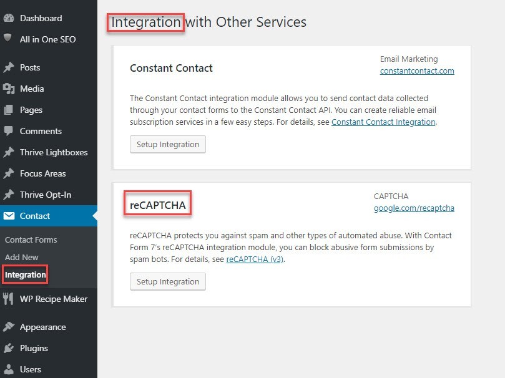Click the Users person icon
Screen dimensions: 505x378
[9, 369]
